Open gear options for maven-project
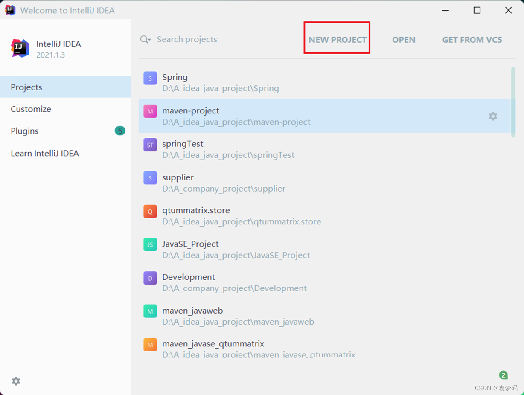The image size is (524, 395). coord(493,116)
